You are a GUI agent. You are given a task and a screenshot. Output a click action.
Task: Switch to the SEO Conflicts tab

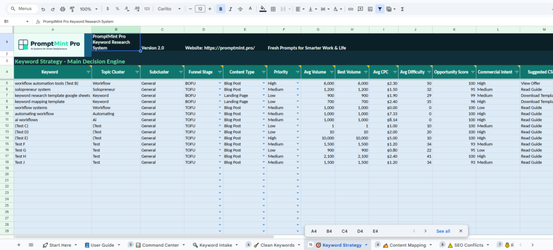468,245
